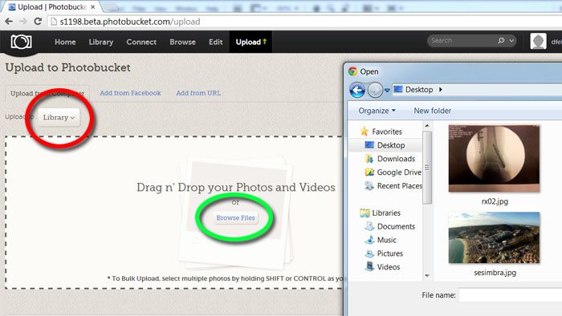Click the Open dialog forward arrow
562x316 pixels.
(375, 90)
